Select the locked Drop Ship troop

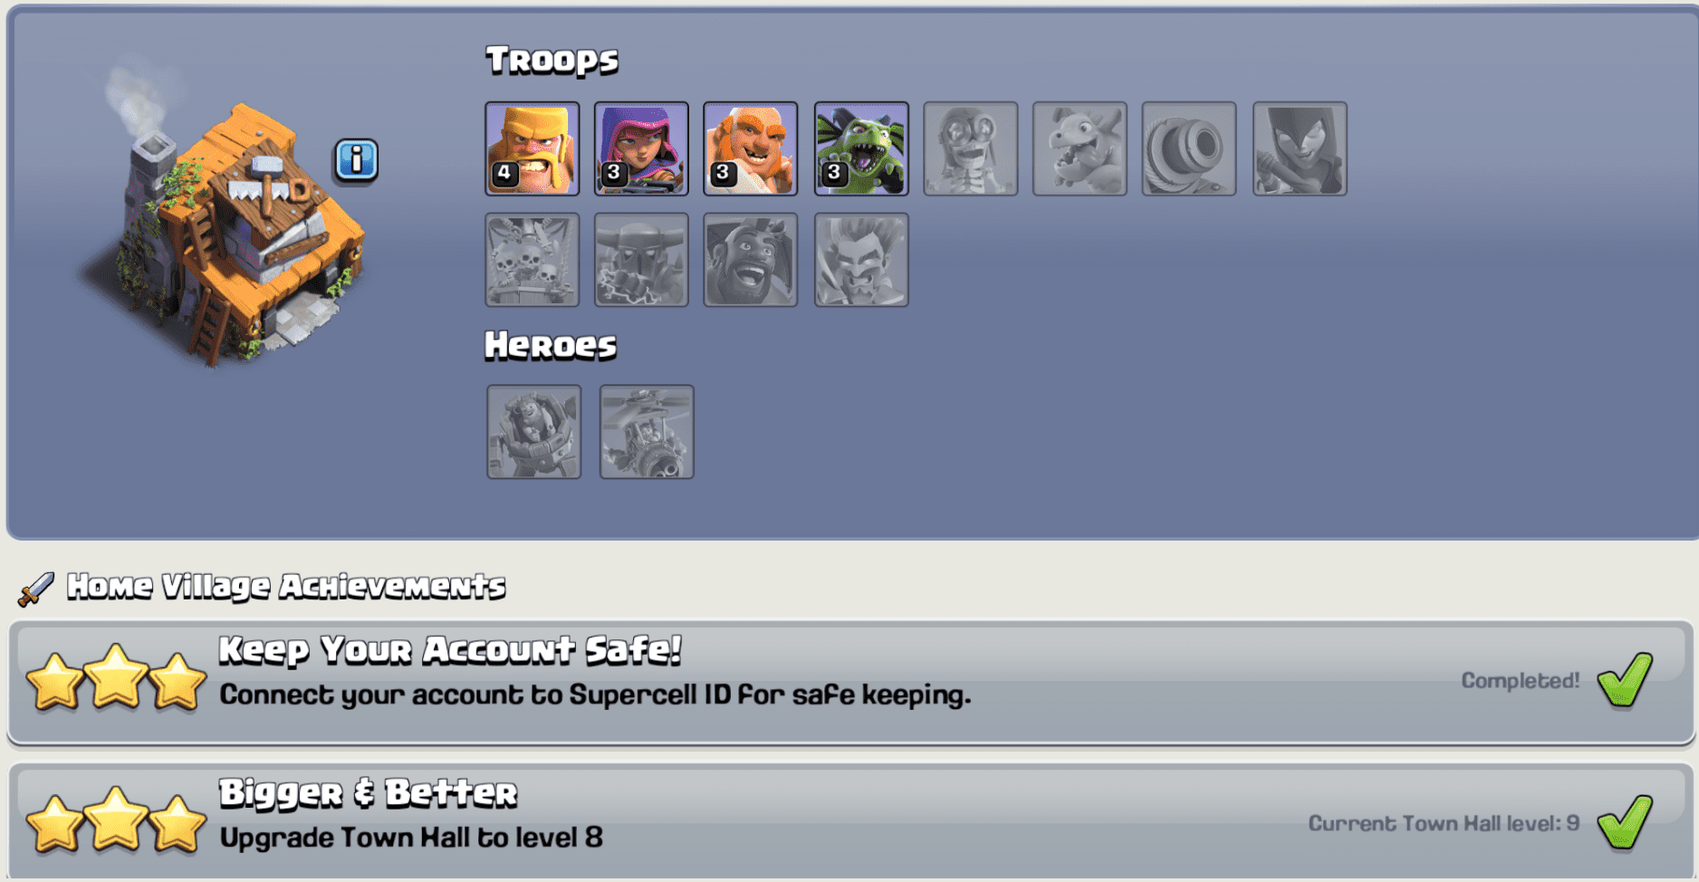coord(533,260)
